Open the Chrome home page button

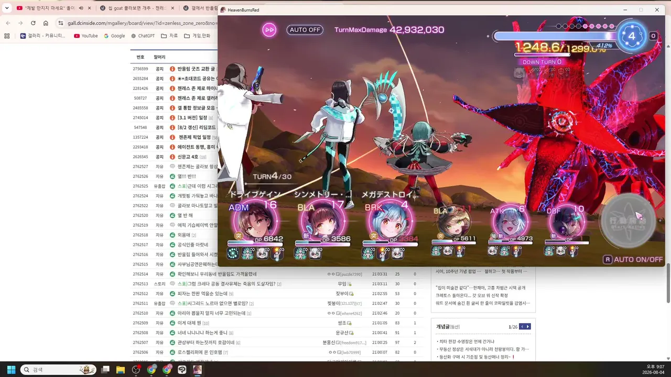click(x=46, y=23)
